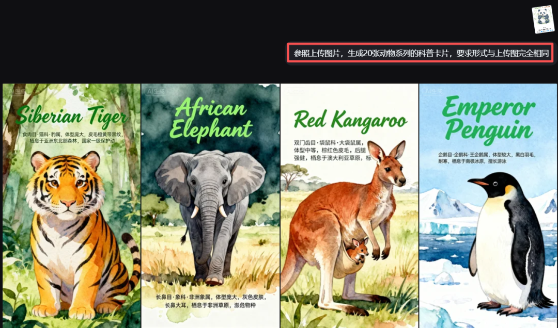Click the kangaroo description starting 双门齿目·袋鼠科
The height and width of the screenshot is (328, 558).
[x=332, y=150]
